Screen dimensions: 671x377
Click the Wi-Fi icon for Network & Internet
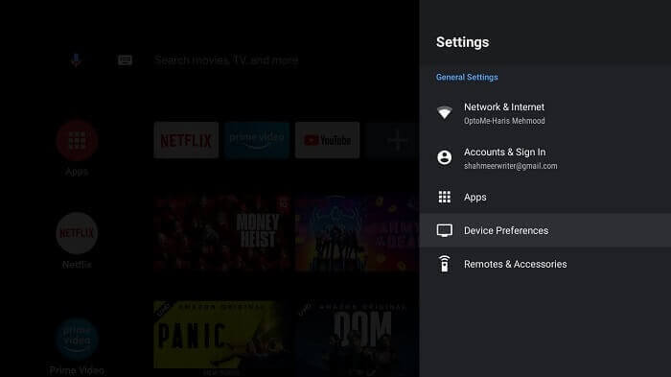[x=444, y=112]
